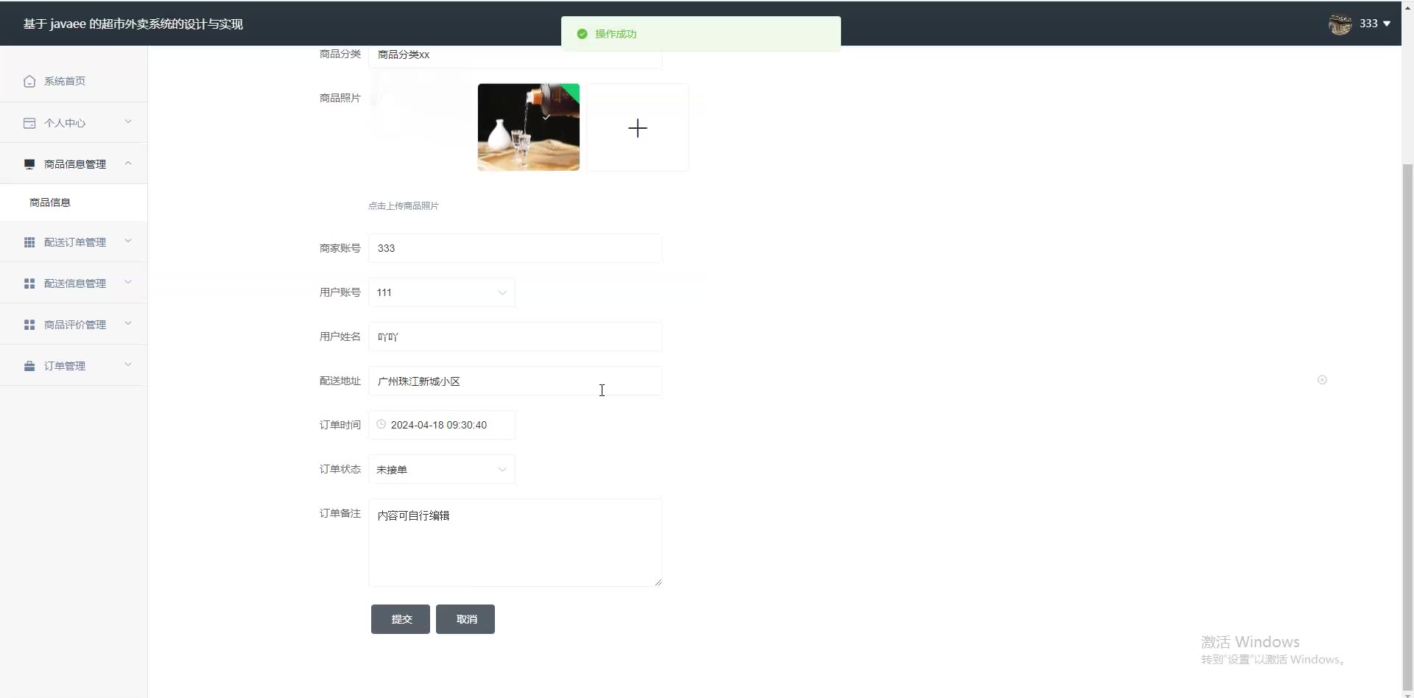This screenshot has width=1414, height=698.
Task: Open 个人中心 menu item
Action: 74,123
